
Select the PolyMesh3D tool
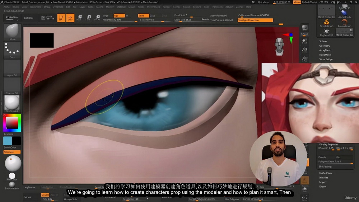pos(326,32)
